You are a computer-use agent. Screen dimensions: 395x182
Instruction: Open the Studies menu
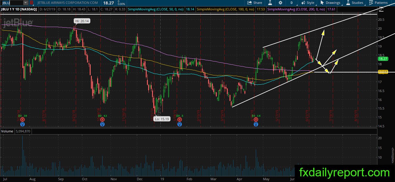tap(354, 3)
